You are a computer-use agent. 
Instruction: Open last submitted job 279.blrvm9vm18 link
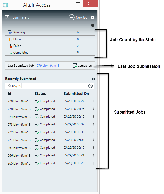(48, 66)
